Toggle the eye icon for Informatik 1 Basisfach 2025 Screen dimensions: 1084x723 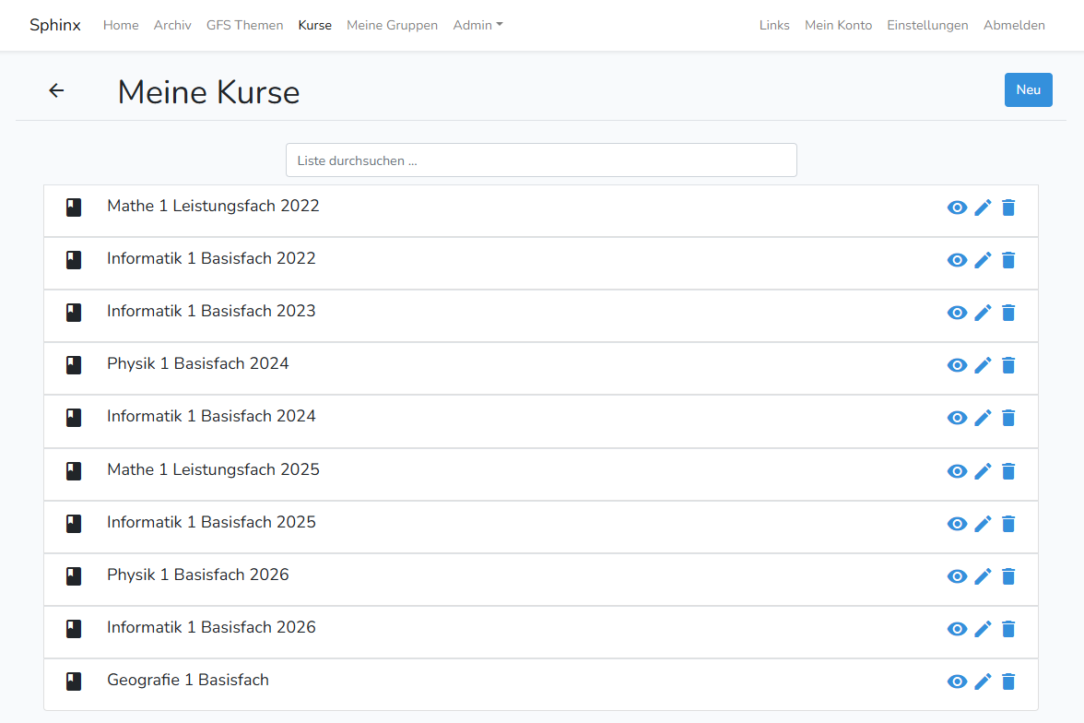click(957, 523)
